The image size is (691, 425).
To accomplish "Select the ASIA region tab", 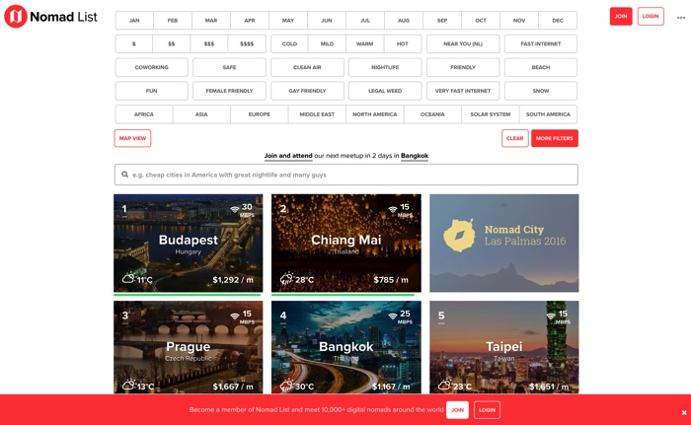I will (x=201, y=114).
